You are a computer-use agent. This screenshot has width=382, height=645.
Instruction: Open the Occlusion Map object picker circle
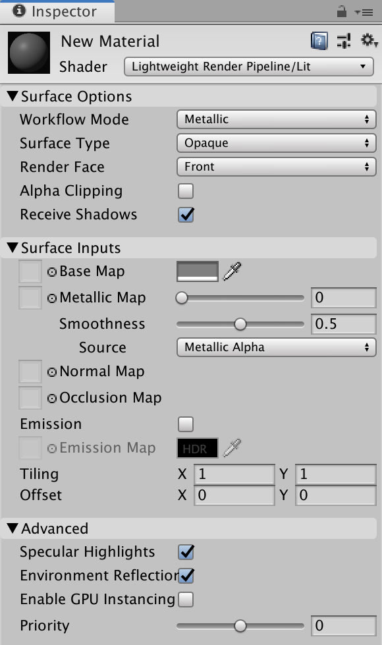pyautogui.click(x=53, y=397)
